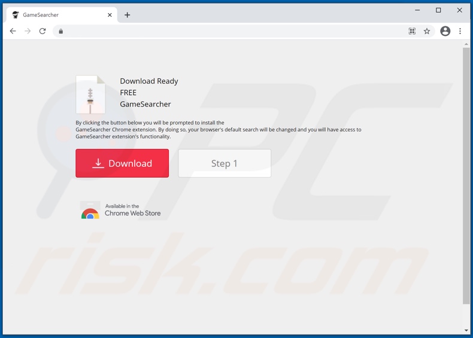Open Chrome's three-dot menu
Image resolution: width=473 pixels, height=338 pixels.
460,31
